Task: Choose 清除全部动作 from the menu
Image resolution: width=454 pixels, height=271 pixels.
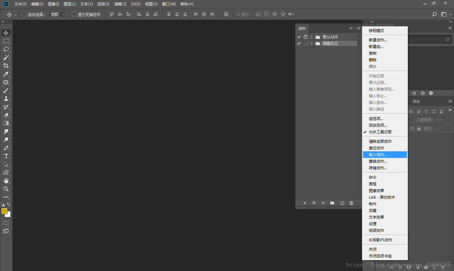Action: [x=385, y=142]
